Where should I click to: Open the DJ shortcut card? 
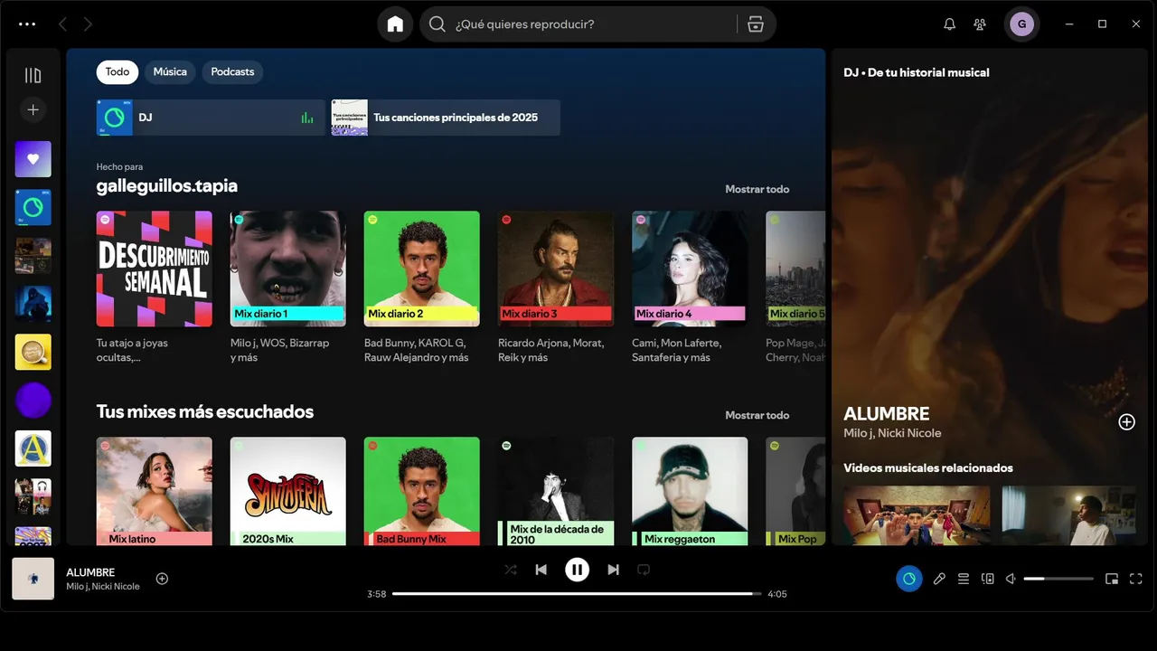tap(211, 118)
